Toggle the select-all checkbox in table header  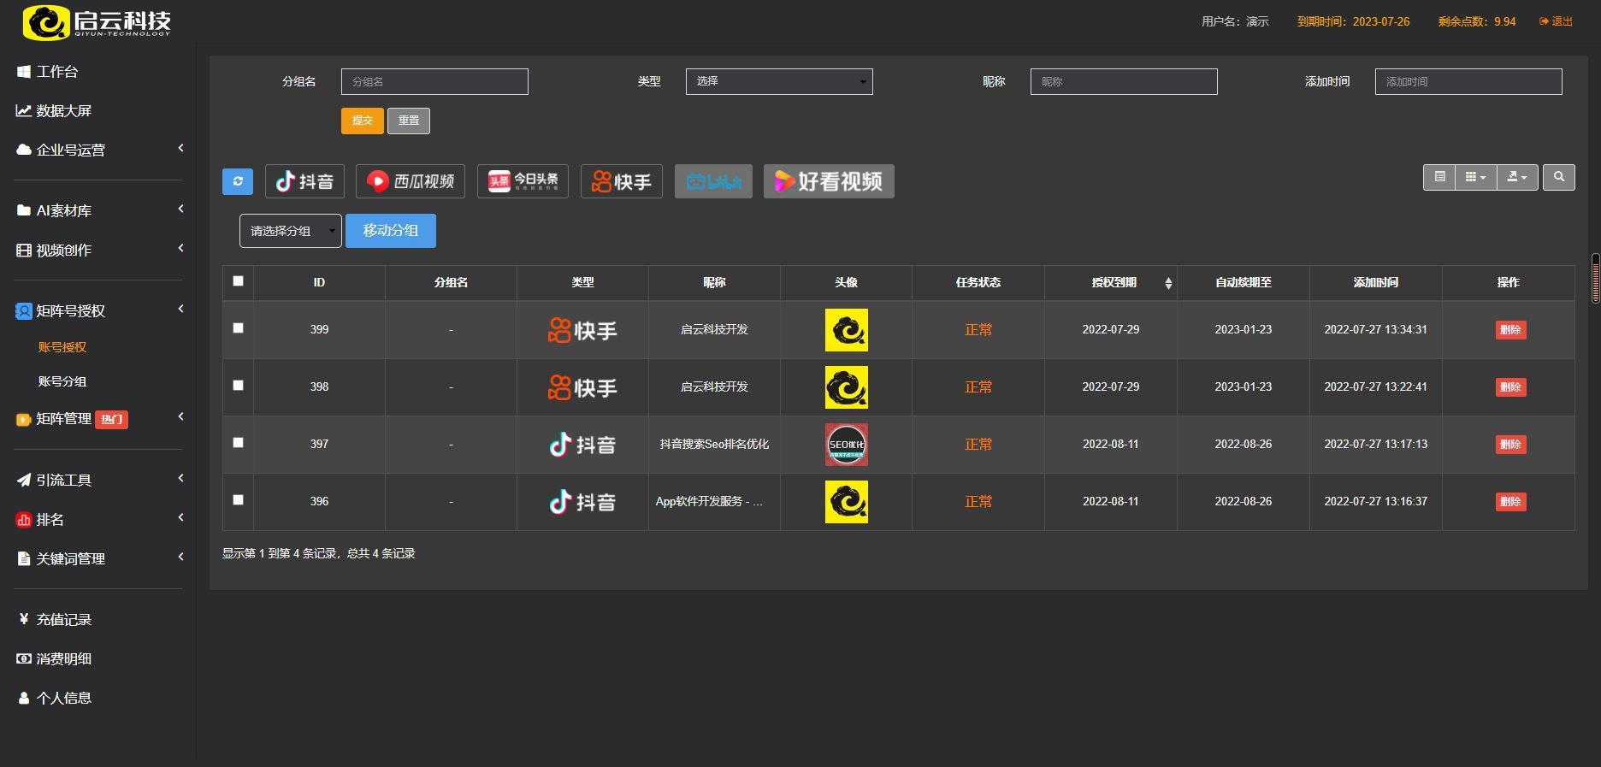pos(238,280)
